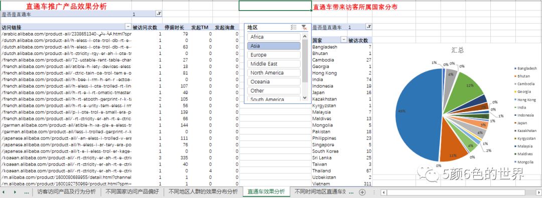
Task: Click horizontal scrollbar right arrow
Action: (x=539, y=192)
